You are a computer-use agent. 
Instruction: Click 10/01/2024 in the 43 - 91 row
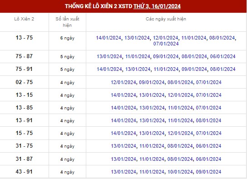[180, 172]
